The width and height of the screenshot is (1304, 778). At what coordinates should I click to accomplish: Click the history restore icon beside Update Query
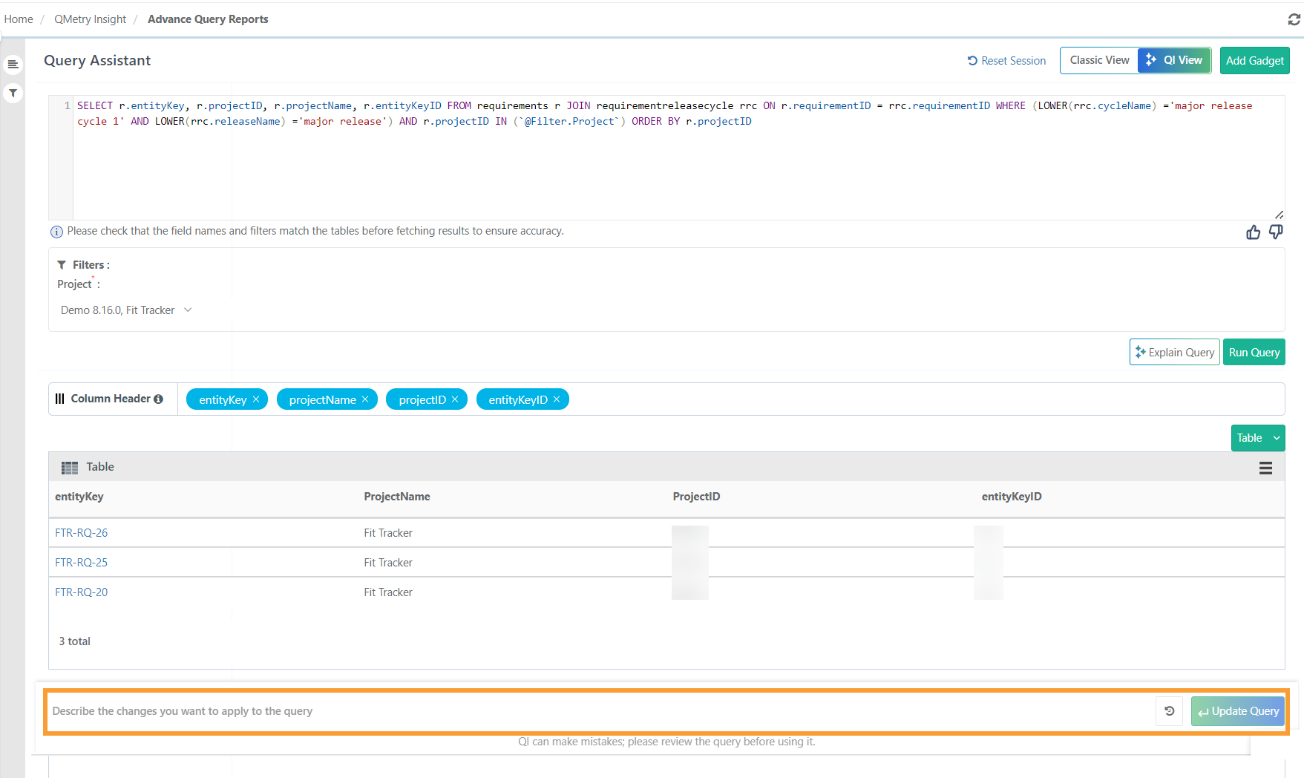[x=1169, y=710]
